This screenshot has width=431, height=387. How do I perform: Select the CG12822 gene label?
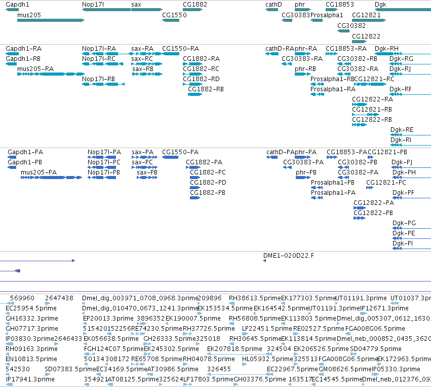366,37
